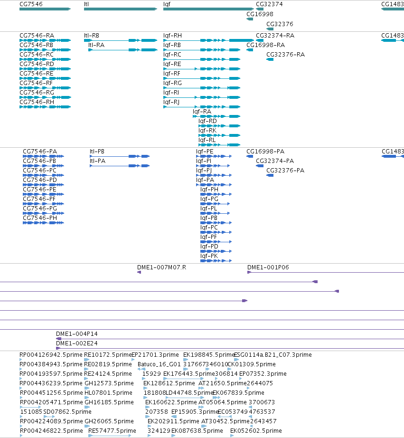Select EST GH12573.5prime
This screenshot has height=438, width=404.
[109, 383]
